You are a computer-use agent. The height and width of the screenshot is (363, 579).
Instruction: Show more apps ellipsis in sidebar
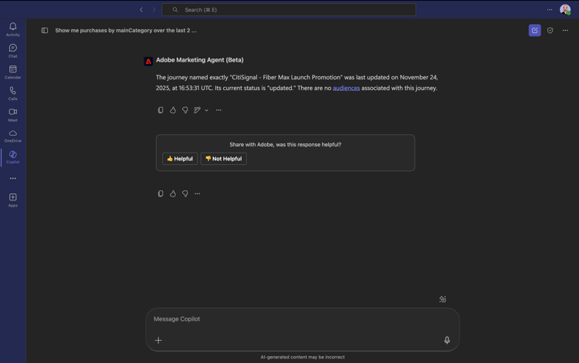(x=13, y=178)
